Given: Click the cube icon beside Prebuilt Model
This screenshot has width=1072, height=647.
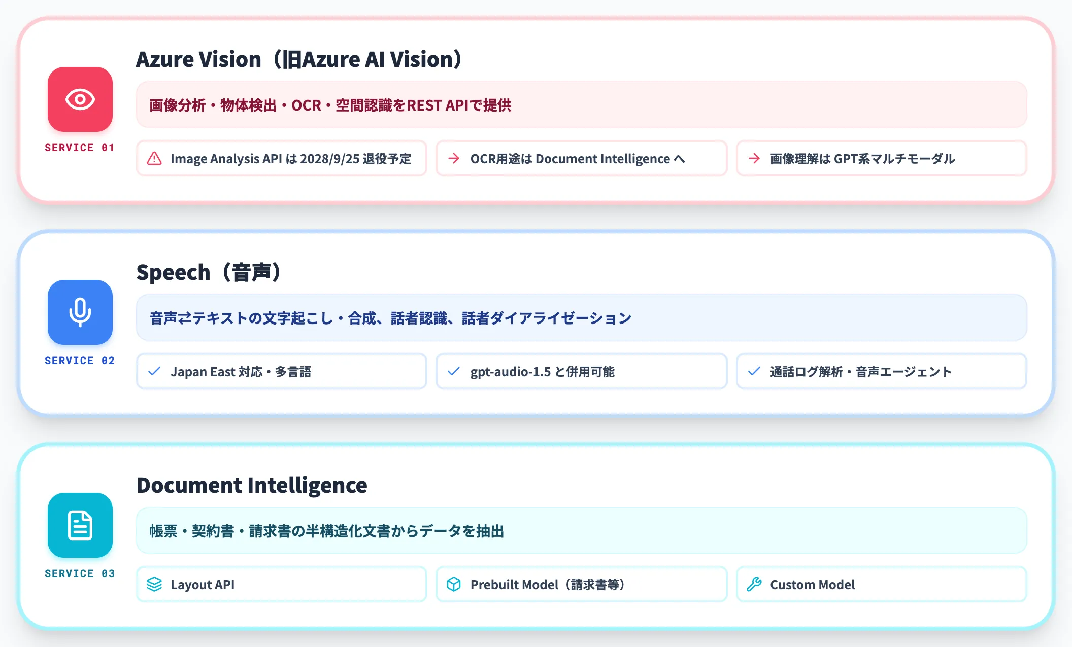Looking at the screenshot, I should point(454,585).
